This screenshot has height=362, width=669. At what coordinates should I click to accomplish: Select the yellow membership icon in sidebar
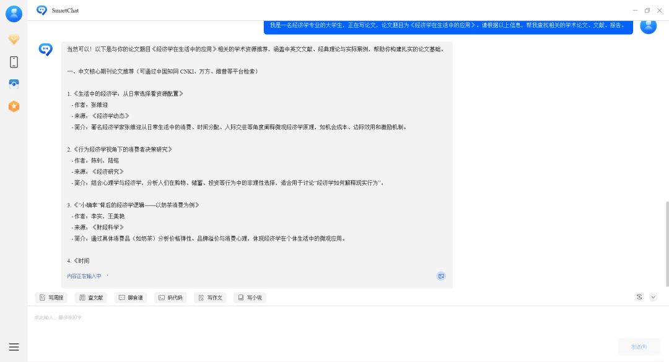pyautogui.click(x=14, y=40)
